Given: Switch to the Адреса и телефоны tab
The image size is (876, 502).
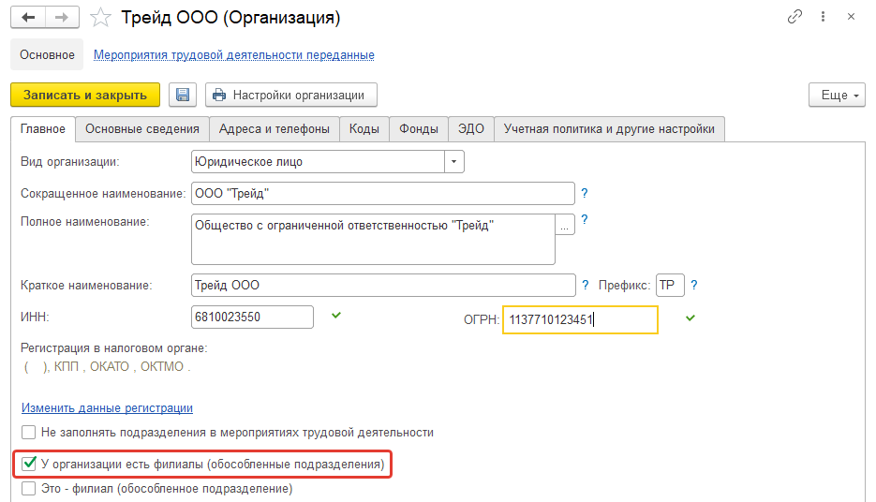Looking at the screenshot, I should click(275, 129).
